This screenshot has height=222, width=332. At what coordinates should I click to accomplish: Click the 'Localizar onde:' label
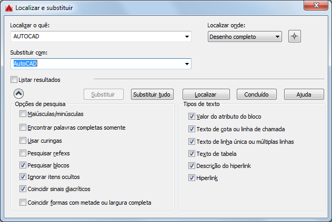(x=226, y=25)
